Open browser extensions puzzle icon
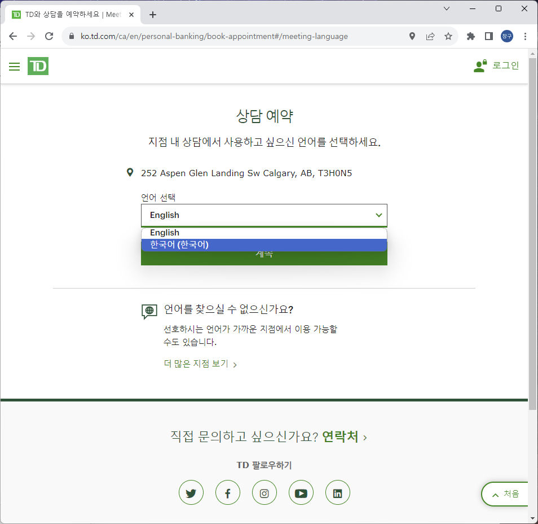 (x=471, y=36)
